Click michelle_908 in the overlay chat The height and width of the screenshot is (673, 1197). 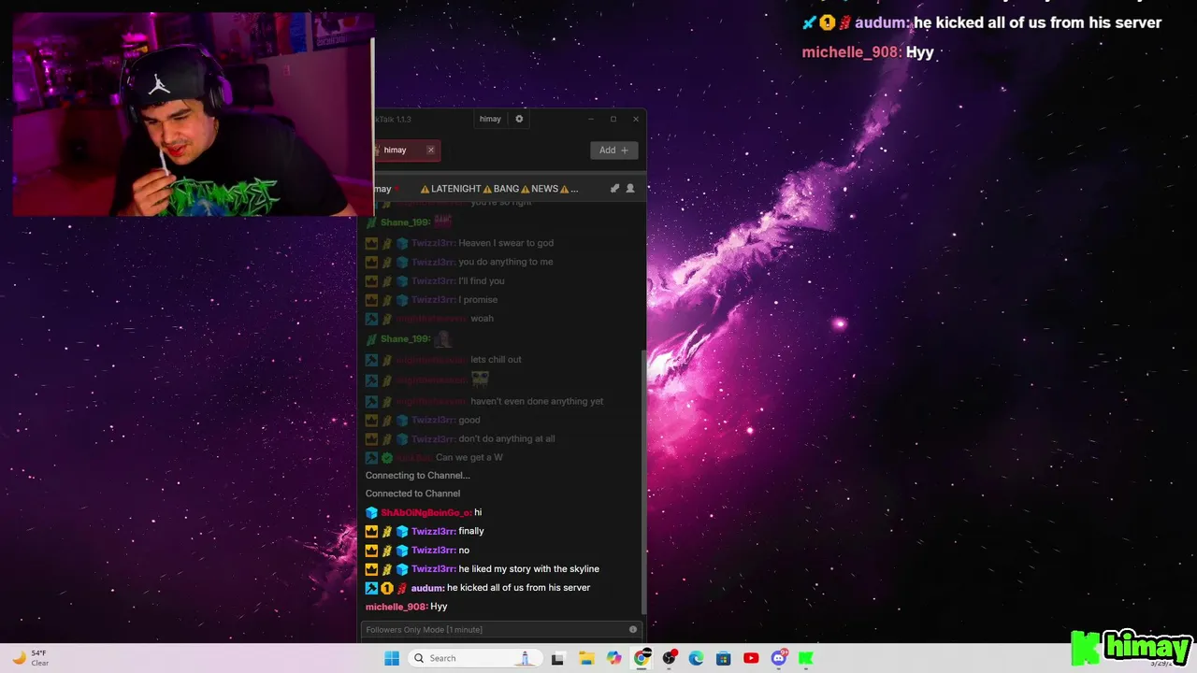852,52
